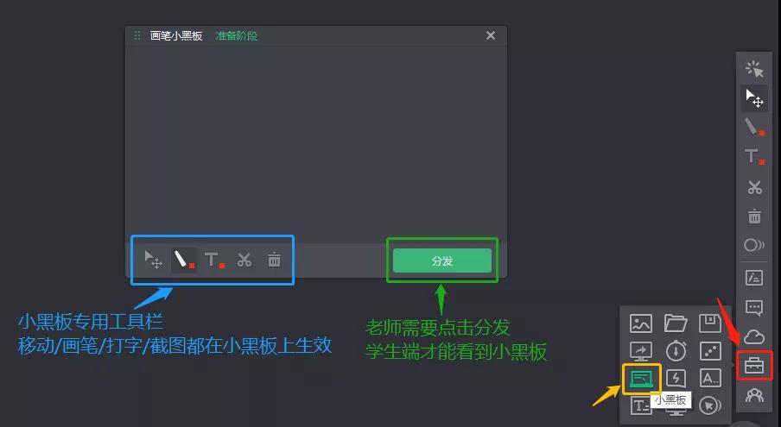
Task: Select the green 小黑板 blackboard tool
Action: (641, 379)
